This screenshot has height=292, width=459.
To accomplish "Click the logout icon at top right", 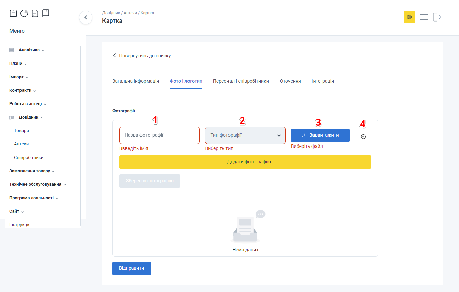I will point(437,17).
